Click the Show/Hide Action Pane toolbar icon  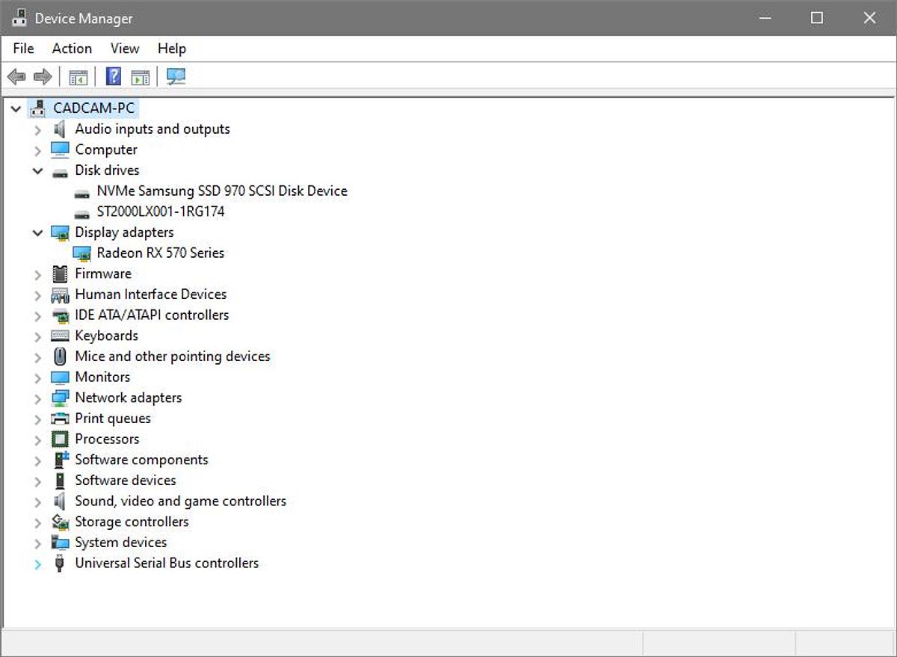click(x=140, y=76)
